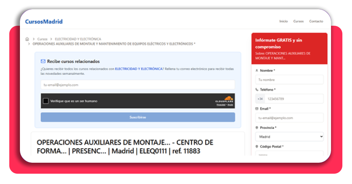This screenshot has height=184, width=352.
Task: Click the envelope icon beside Recibe cursos relacionados
Action: 43,61
